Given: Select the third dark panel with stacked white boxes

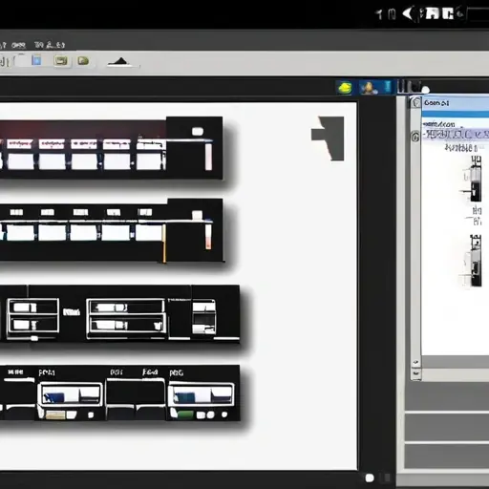Looking at the screenshot, I should pyautogui.click(x=119, y=313).
